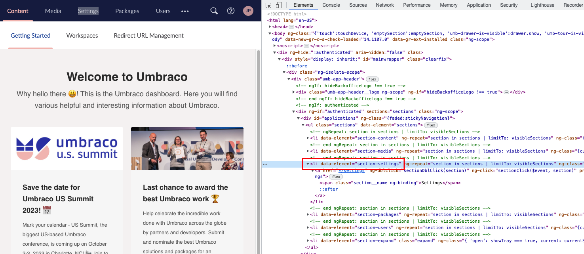Follow the #/settings href link in DOM
This screenshot has height=254, width=584.
pyautogui.click(x=351, y=170)
